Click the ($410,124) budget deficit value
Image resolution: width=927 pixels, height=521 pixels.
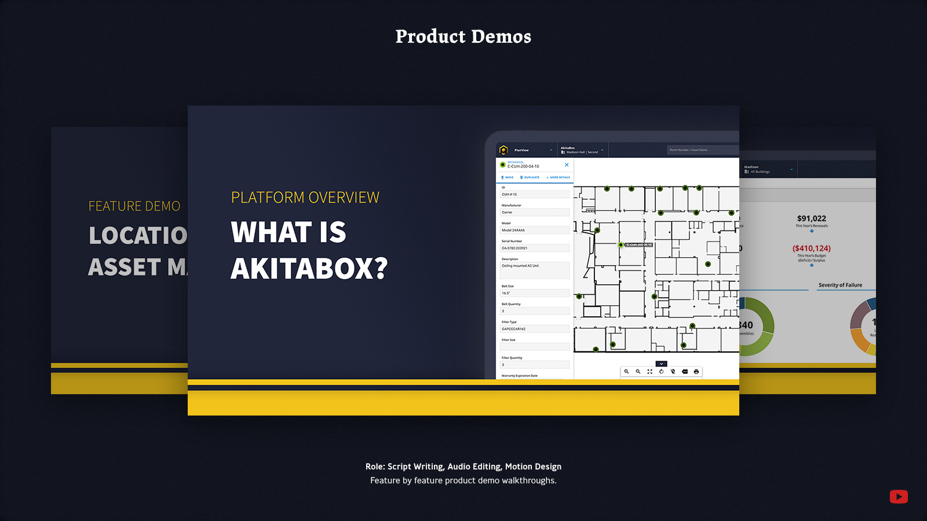pyautogui.click(x=812, y=248)
